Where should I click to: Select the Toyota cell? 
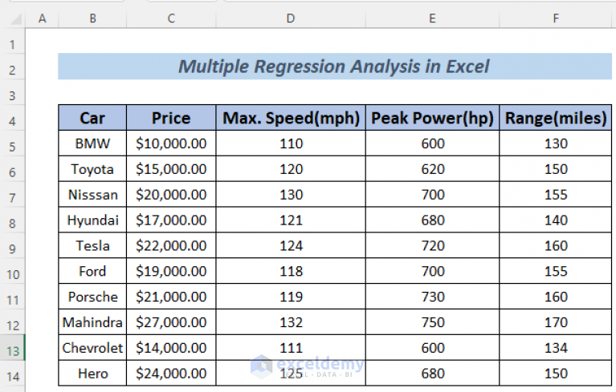click(92, 169)
